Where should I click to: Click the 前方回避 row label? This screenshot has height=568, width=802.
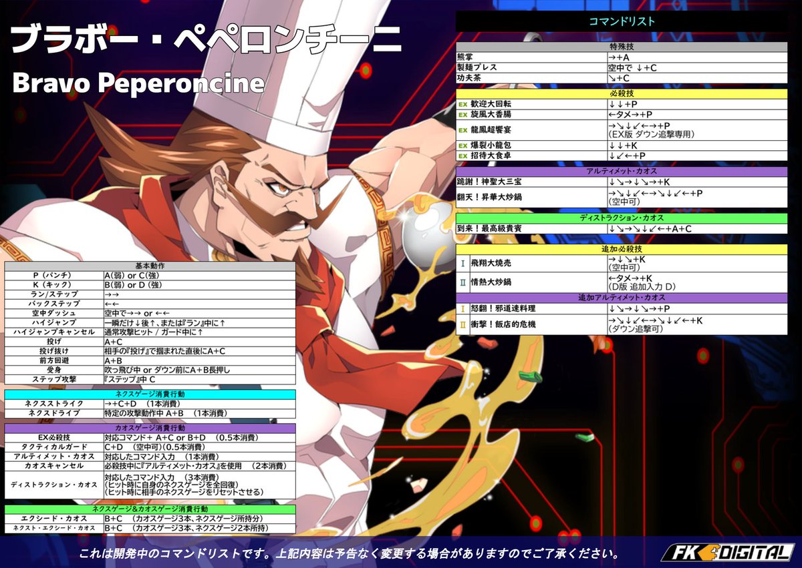[x=55, y=360]
